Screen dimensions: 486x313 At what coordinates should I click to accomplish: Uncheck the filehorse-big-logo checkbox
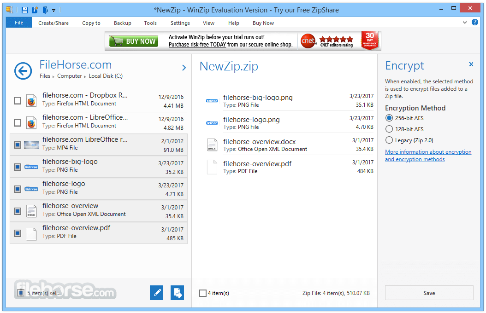tap(18, 167)
